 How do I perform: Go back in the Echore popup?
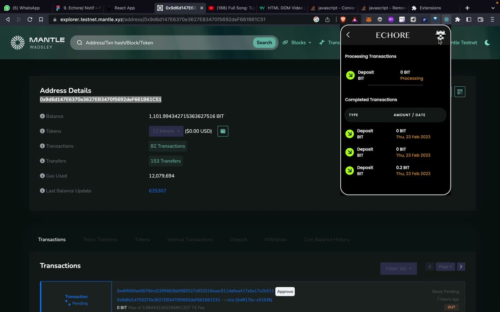(x=348, y=35)
